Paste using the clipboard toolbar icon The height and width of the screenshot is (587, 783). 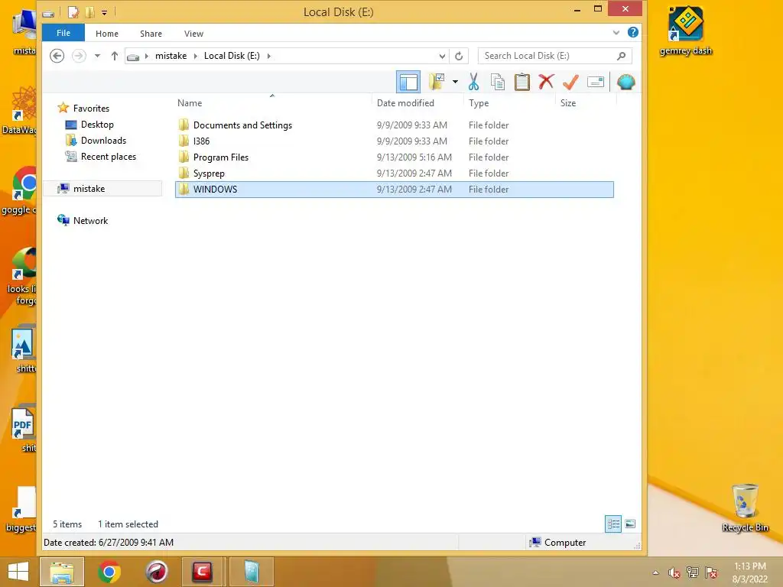click(521, 82)
